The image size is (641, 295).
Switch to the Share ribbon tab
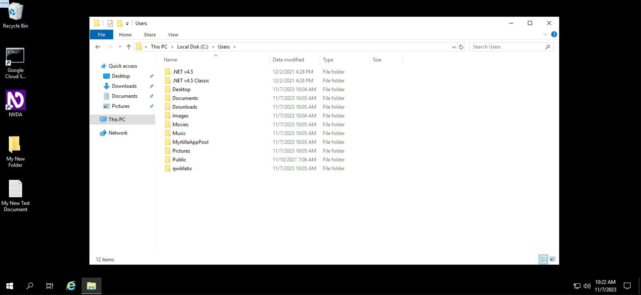[150, 35]
